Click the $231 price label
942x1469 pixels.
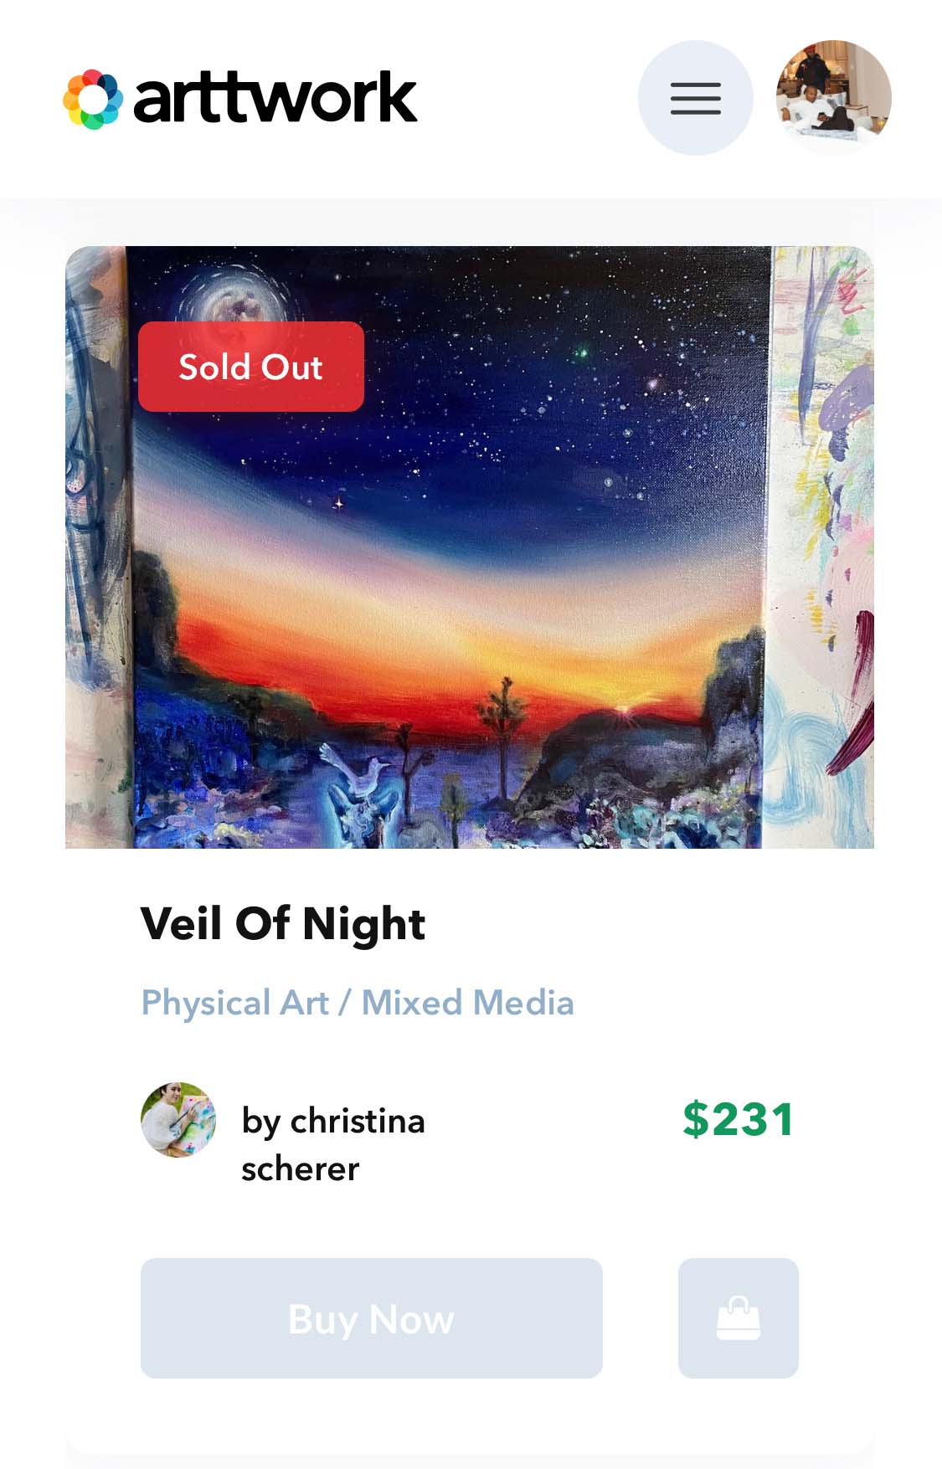[738, 1119]
